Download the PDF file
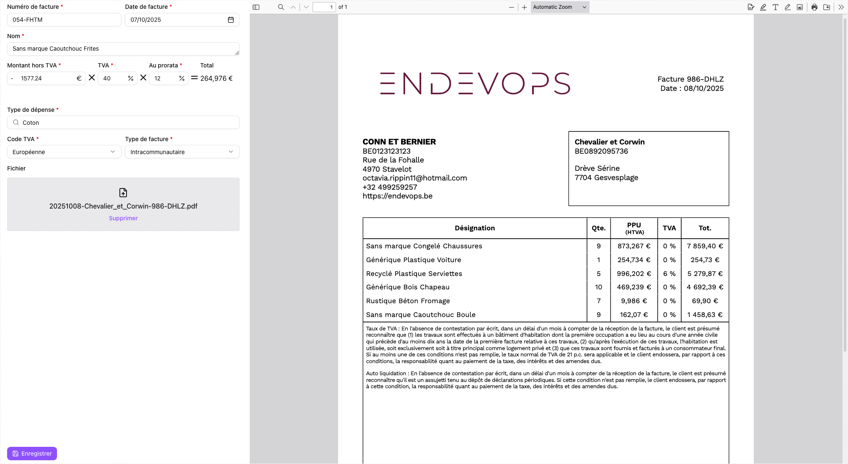Screen dimensions: 848x464 coord(827,7)
